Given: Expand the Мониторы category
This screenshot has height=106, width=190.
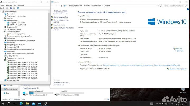Looking at the screenshot, I should pyautogui.click(x=3, y=52).
